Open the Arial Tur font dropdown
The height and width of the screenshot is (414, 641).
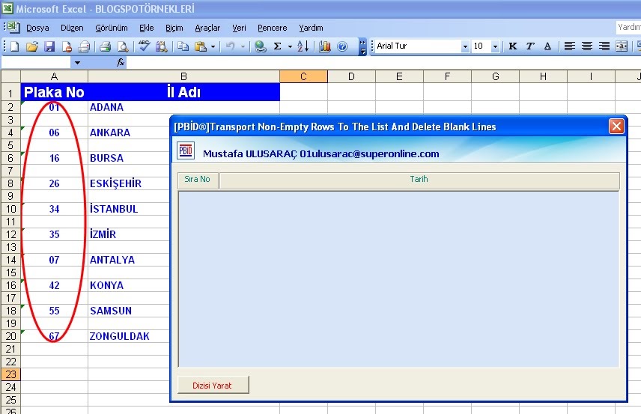pyautogui.click(x=465, y=46)
